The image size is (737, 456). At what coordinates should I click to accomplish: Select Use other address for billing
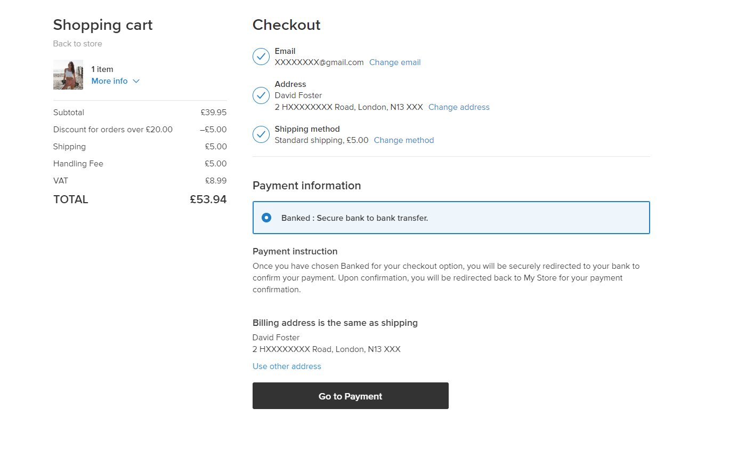coord(287,366)
